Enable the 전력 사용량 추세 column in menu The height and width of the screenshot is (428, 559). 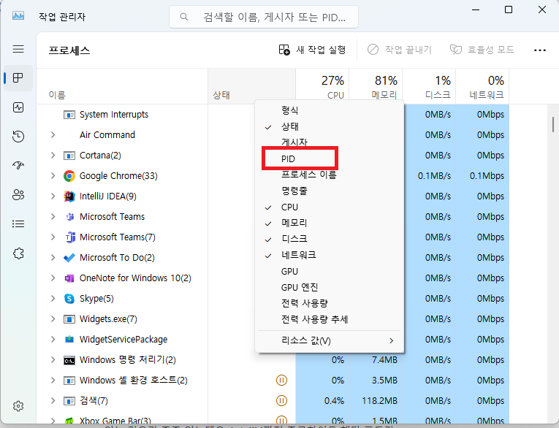coord(330,319)
